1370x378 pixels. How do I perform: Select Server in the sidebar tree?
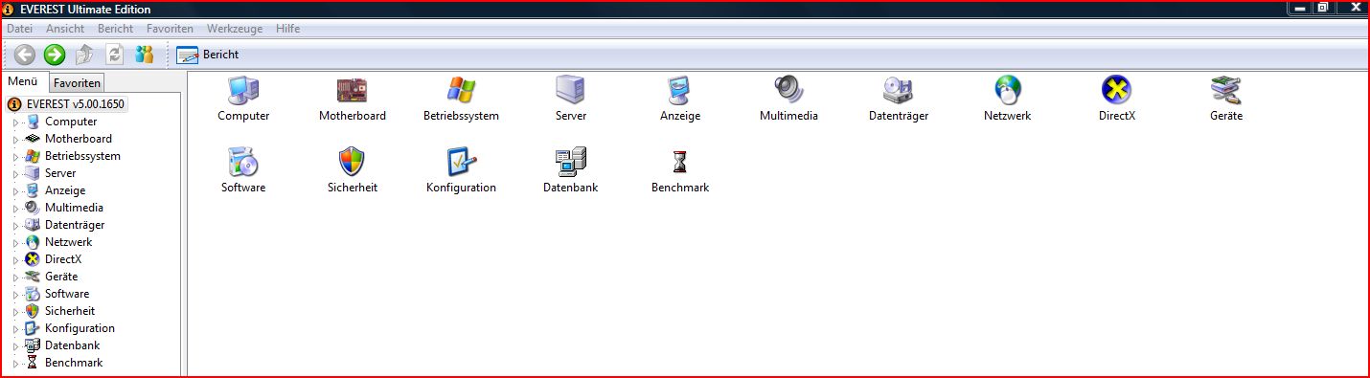coord(60,173)
